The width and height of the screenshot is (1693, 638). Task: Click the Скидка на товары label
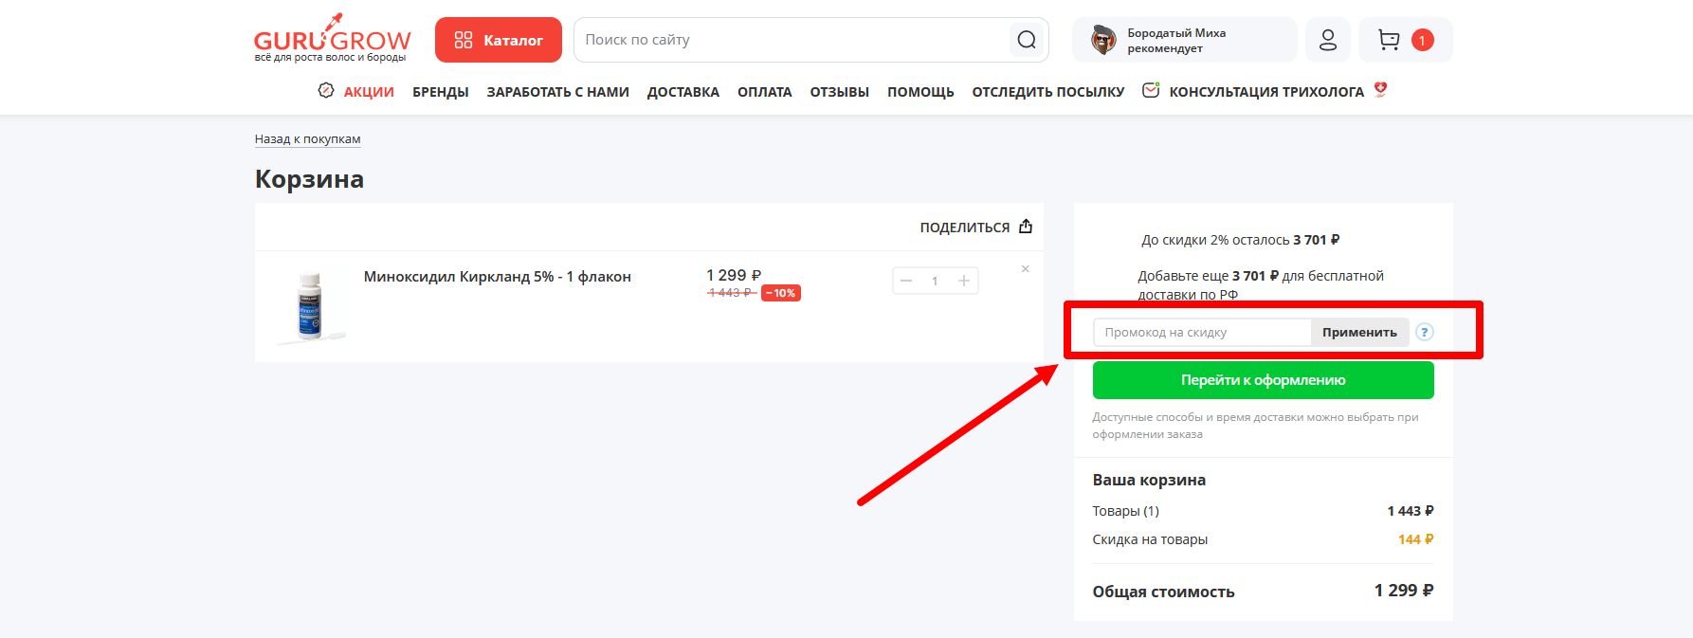pos(1150,539)
